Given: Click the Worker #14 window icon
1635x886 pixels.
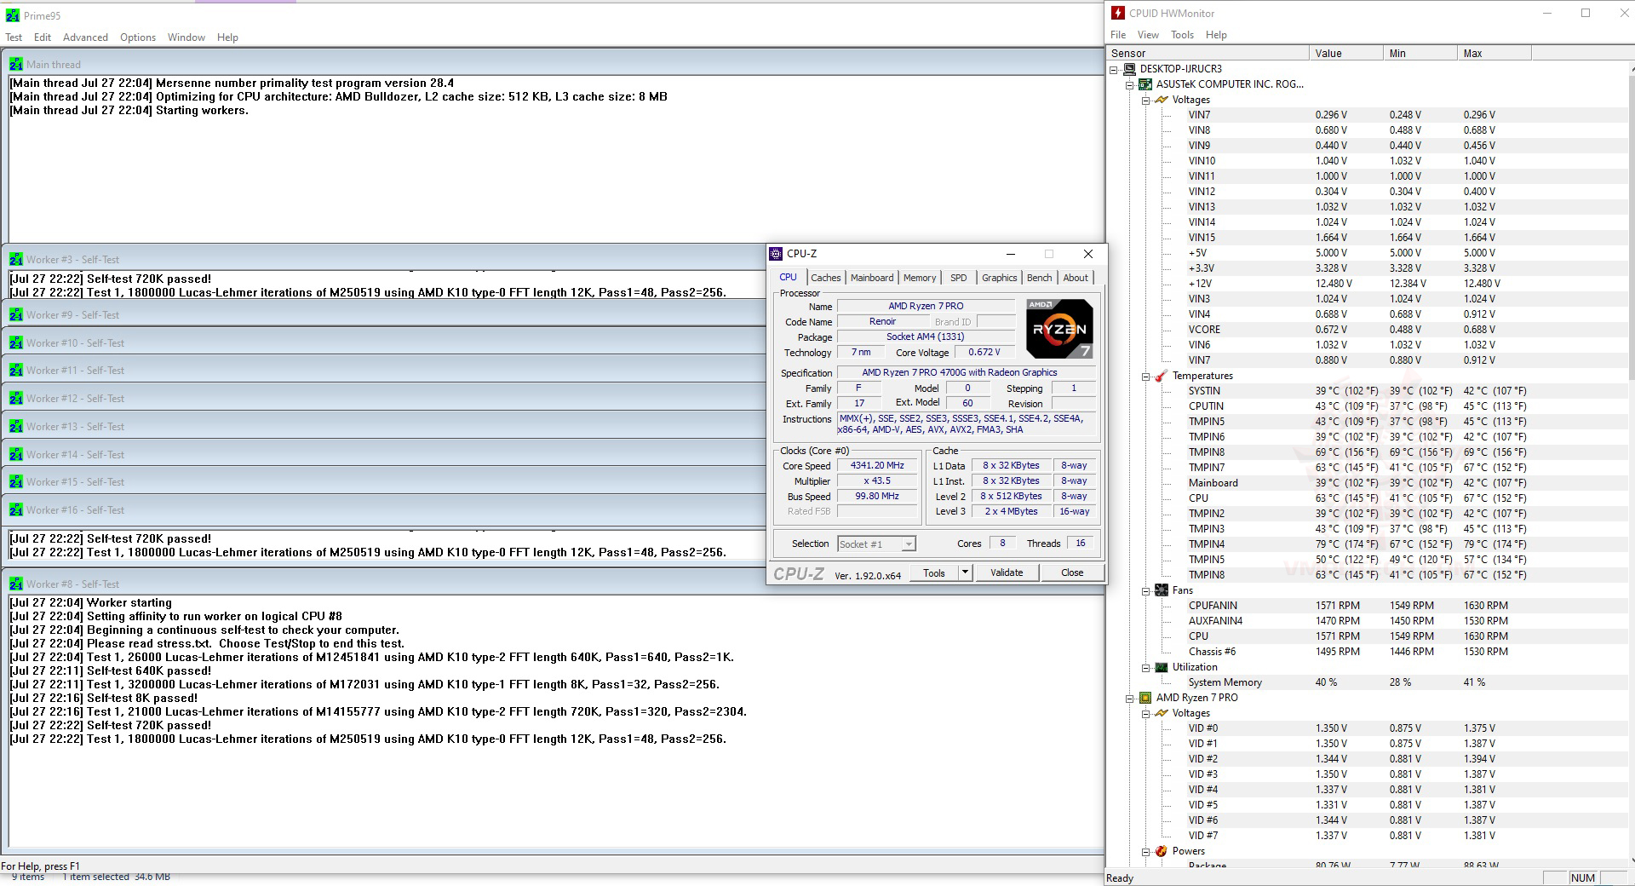Looking at the screenshot, I should (x=16, y=454).
